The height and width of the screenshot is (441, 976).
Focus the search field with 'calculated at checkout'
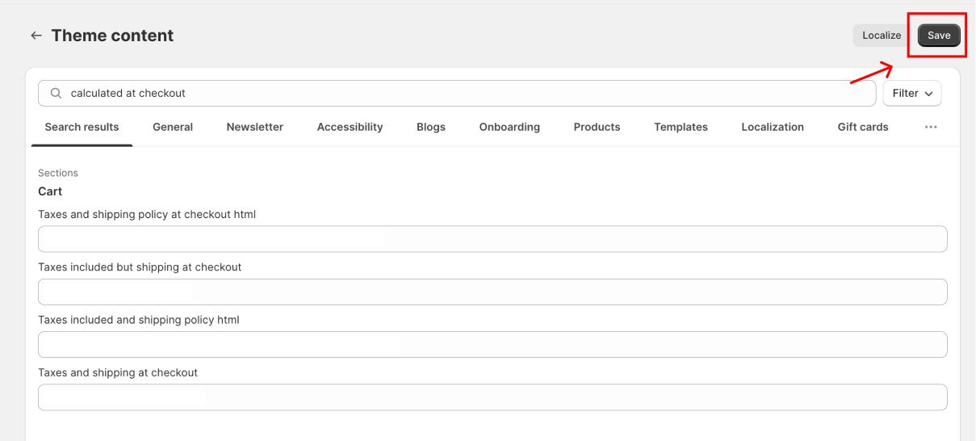[457, 93]
